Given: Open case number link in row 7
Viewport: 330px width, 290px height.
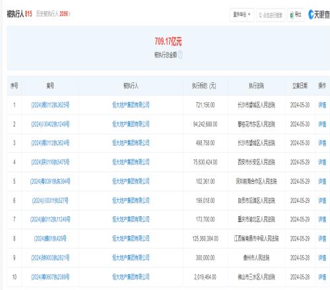Looking at the screenshot, I should (x=50, y=219).
